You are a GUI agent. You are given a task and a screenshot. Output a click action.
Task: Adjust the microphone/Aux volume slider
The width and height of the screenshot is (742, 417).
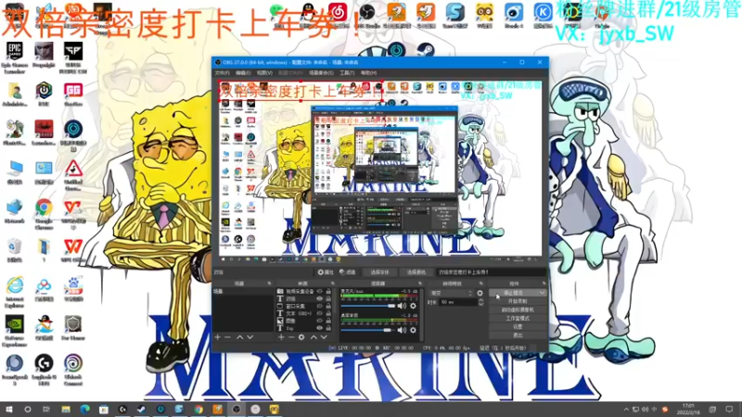[368, 306]
